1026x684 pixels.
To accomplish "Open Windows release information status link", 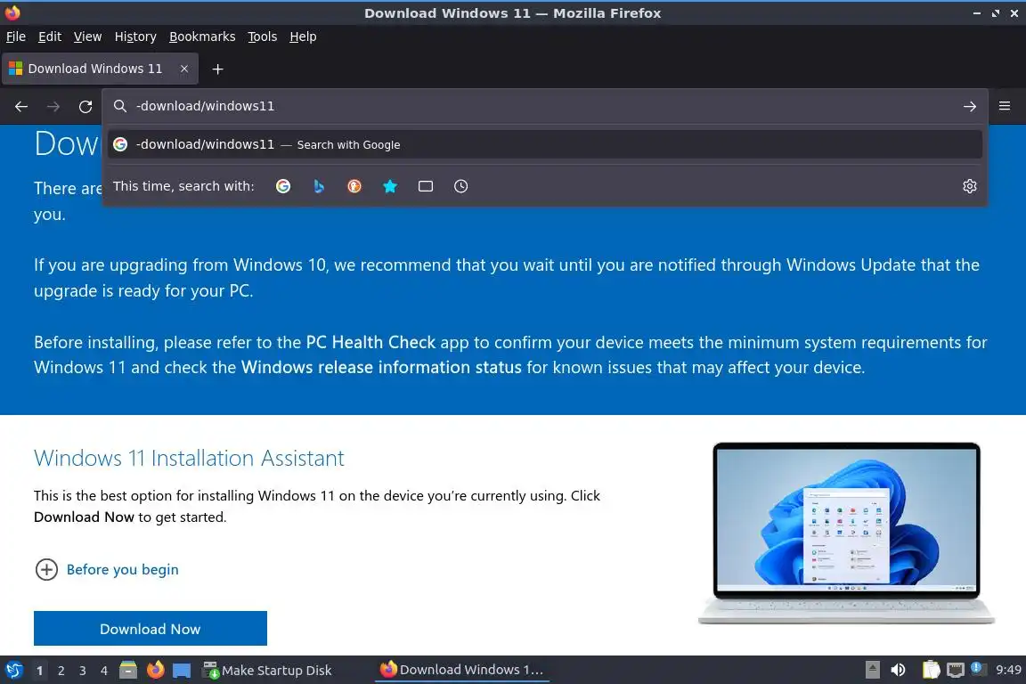I will click(x=381, y=367).
